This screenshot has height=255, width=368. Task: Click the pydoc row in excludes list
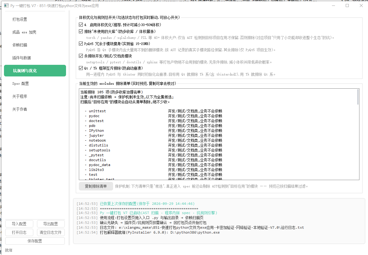[153, 116]
